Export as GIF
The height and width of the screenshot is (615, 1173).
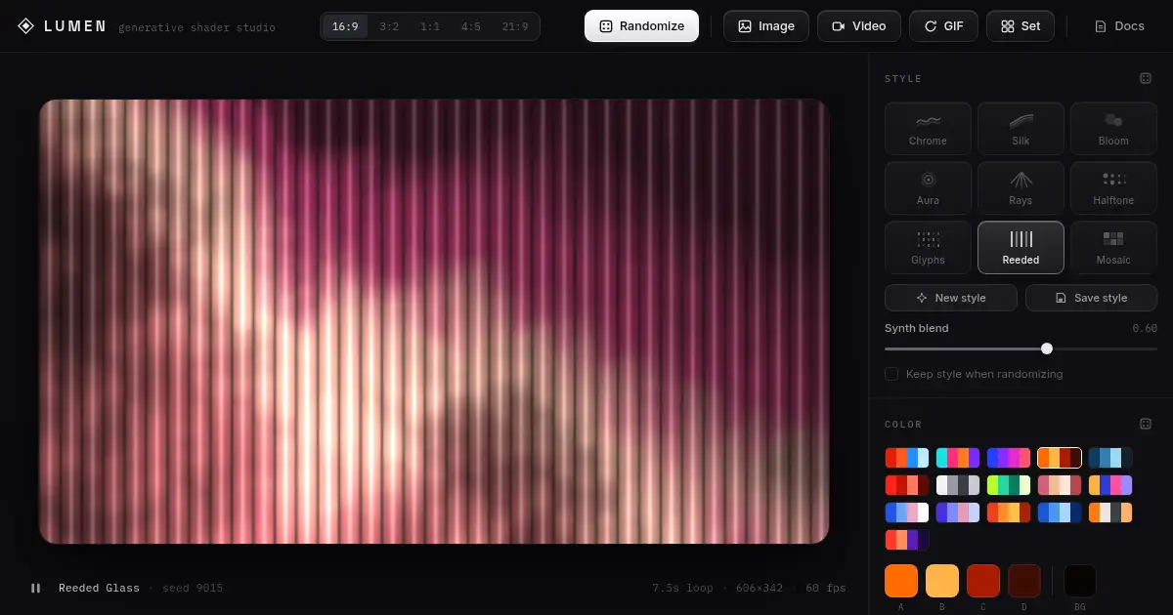click(943, 26)
